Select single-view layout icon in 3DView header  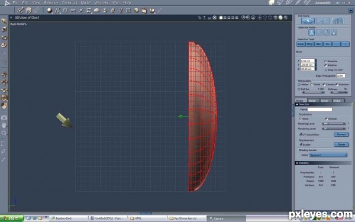click(221, 17)
